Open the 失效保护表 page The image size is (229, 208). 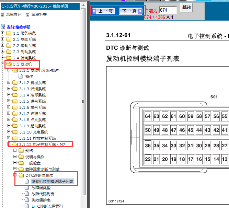point(41,200)
